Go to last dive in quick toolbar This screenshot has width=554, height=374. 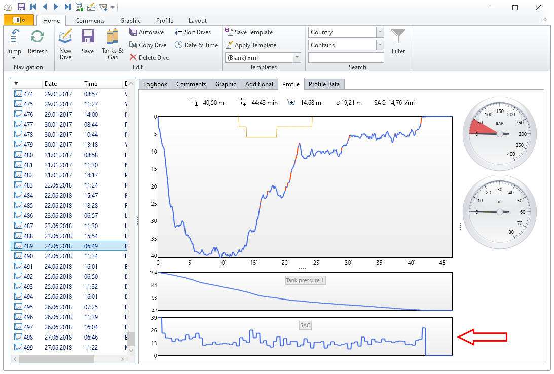68,7
